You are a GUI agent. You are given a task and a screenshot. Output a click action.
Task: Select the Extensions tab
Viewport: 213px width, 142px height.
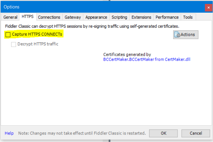pos(141,17)
